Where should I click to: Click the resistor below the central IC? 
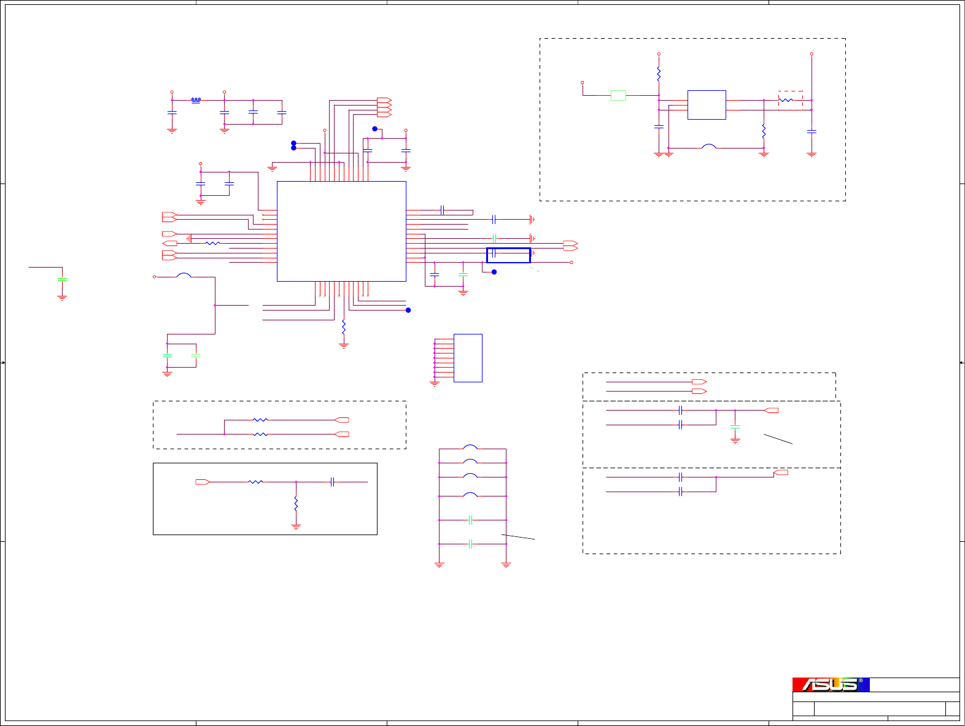tap(344, 327)
